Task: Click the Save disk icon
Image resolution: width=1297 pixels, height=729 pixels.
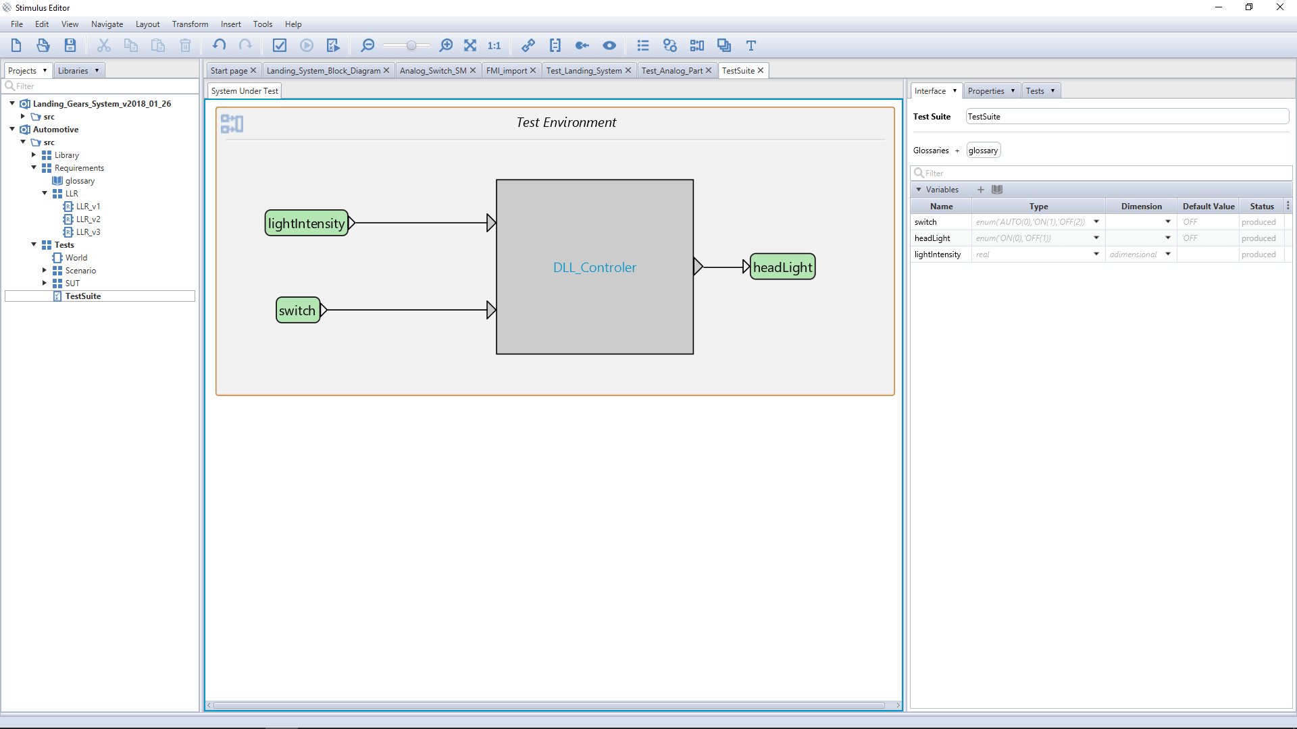Action: point(70,45)
